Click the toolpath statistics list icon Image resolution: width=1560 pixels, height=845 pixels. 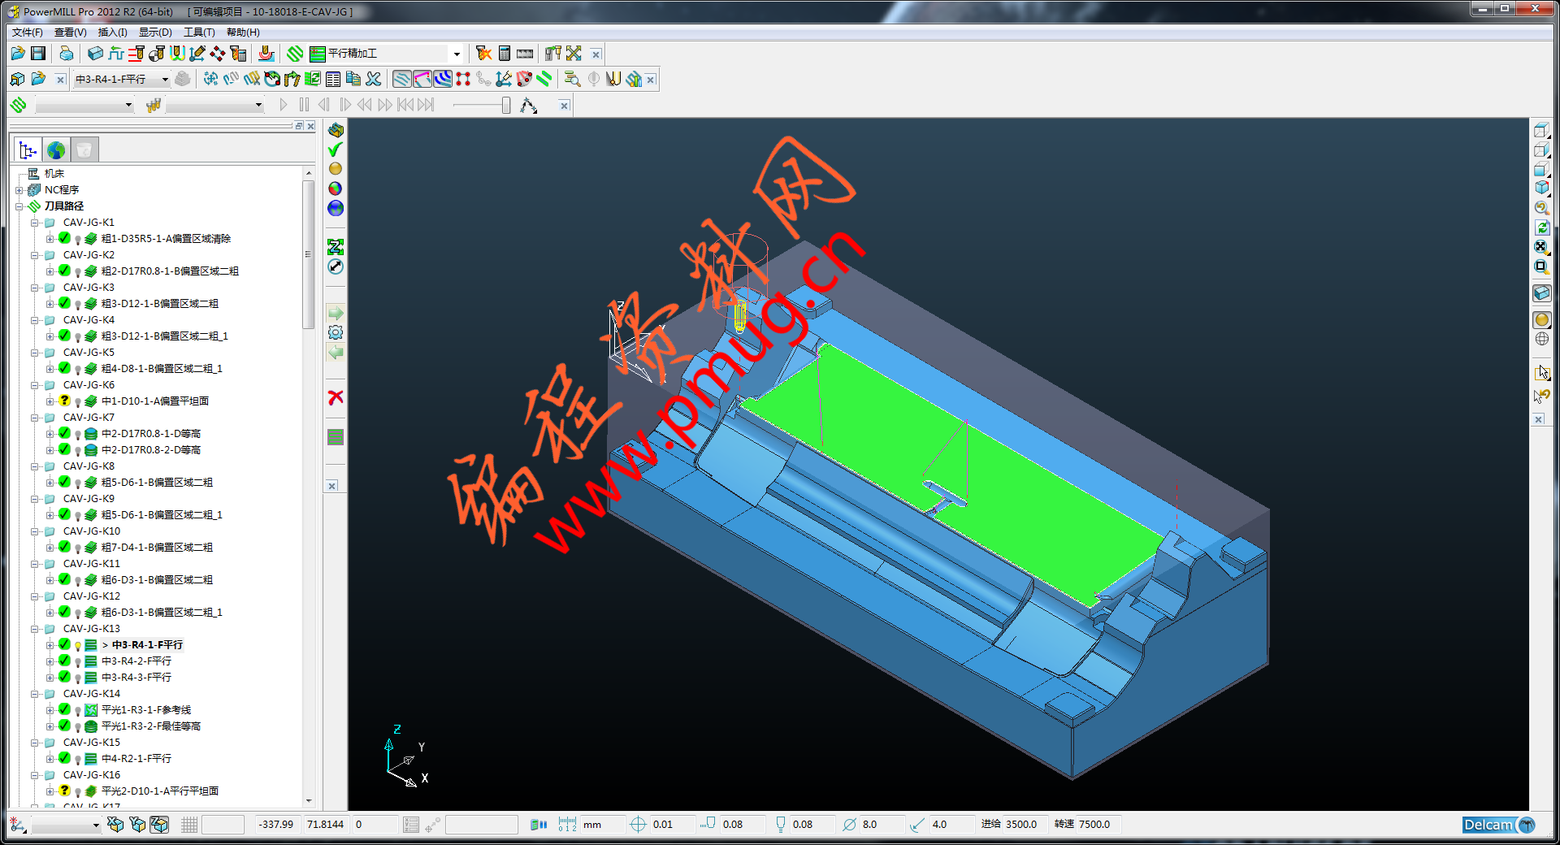tap(333, 79)
